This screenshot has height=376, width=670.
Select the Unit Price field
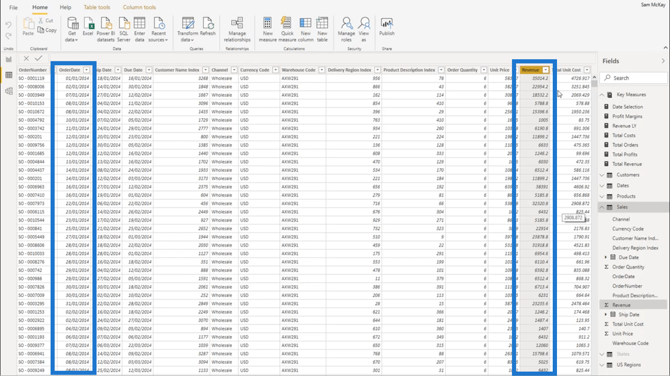(x=622, y=334)
